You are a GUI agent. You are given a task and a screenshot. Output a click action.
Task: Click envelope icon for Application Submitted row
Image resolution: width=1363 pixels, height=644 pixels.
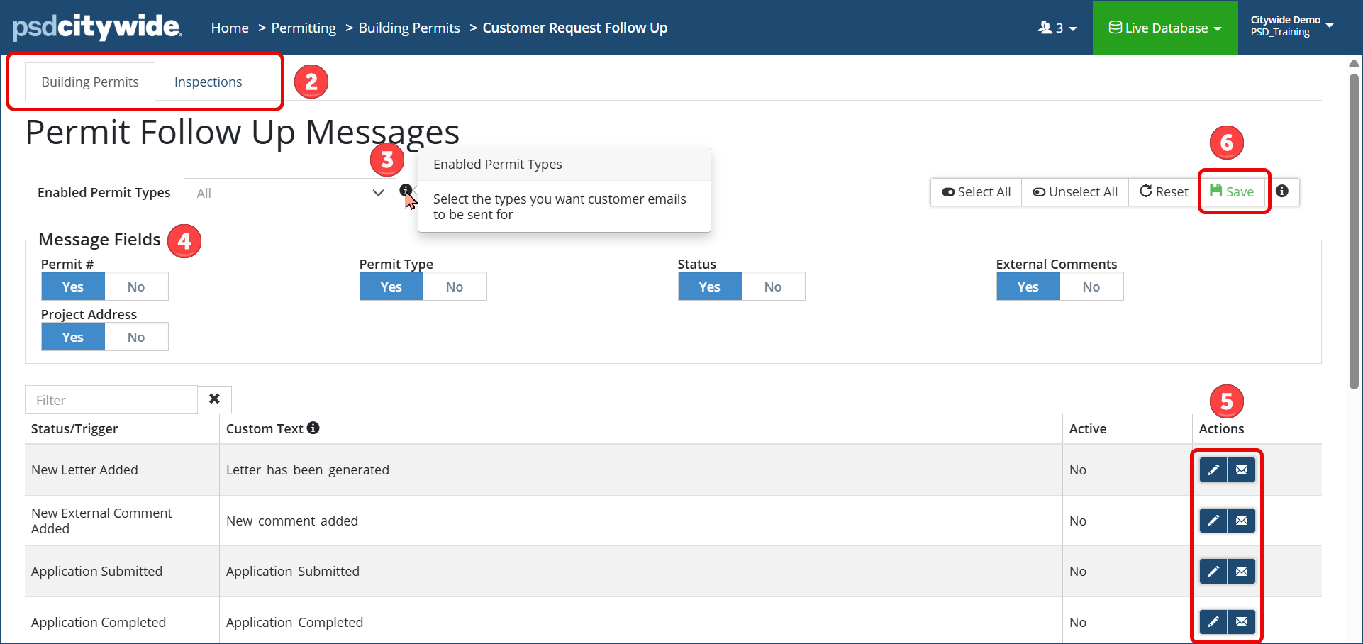click(x=1242, y=571)
